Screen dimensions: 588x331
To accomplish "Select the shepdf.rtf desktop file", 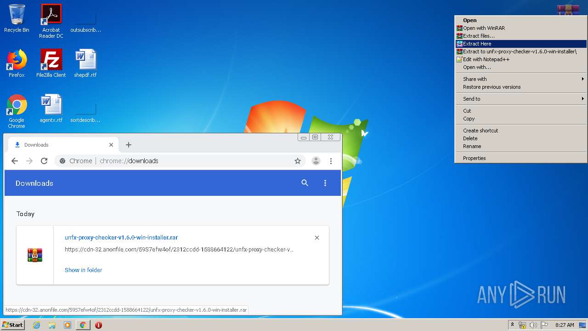I will (85, 63).
